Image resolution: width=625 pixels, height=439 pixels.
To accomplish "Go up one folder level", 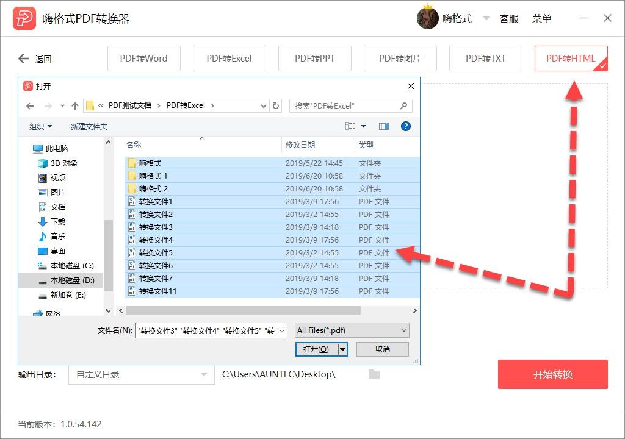I will coord(75,106).
